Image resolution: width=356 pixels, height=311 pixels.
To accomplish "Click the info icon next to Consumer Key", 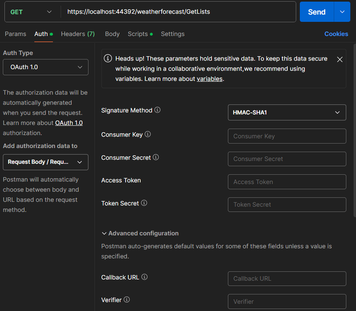I will point(148,134).
